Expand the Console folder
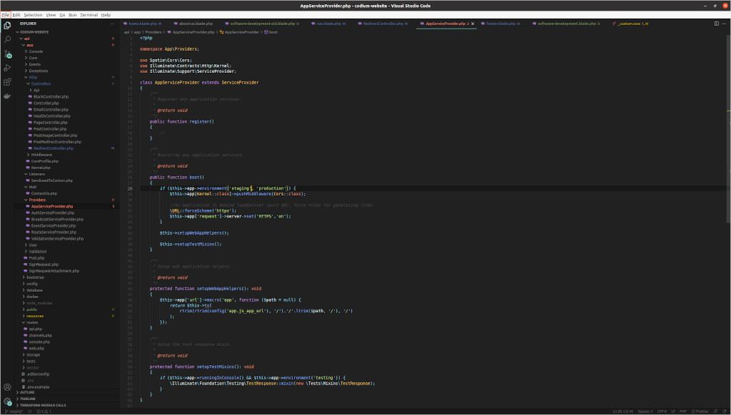The height and width of the screenshot is (415, 731). (36, 52)
